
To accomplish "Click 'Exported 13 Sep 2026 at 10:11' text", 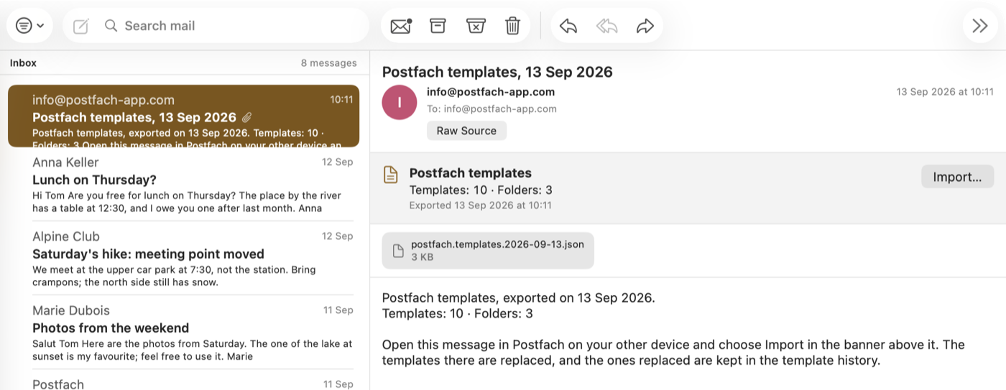I will click(481, 205).
